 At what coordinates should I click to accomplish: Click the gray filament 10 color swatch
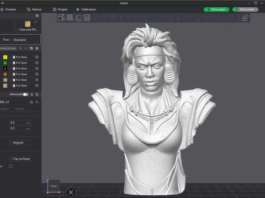tap(5, 80)
